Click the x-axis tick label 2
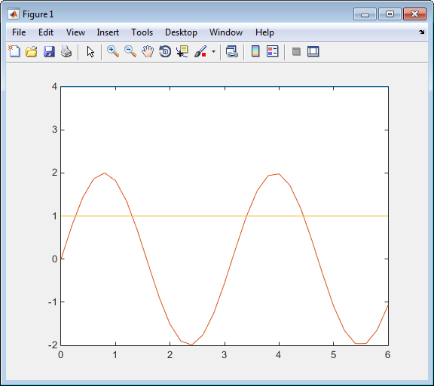The image size is (434, 386). tap(170, 354)
